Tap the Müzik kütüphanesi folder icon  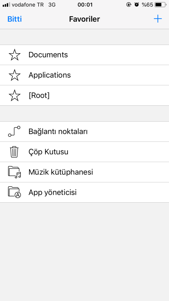[14, 172]
